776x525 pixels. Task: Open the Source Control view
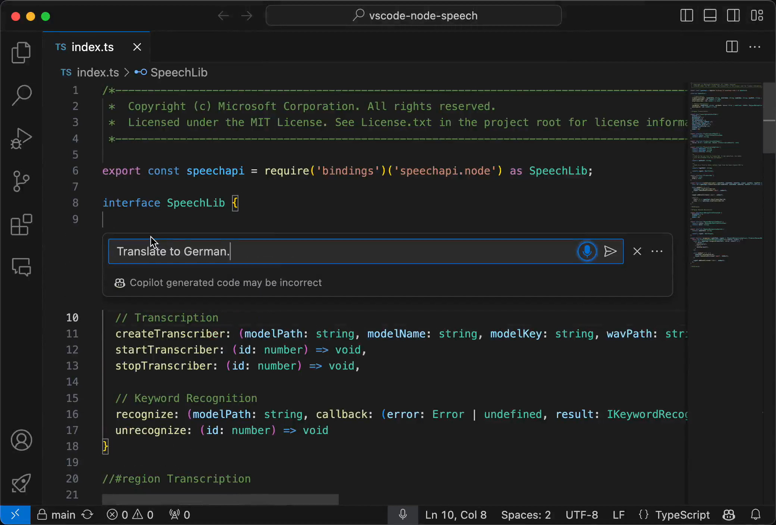point(21,181)
